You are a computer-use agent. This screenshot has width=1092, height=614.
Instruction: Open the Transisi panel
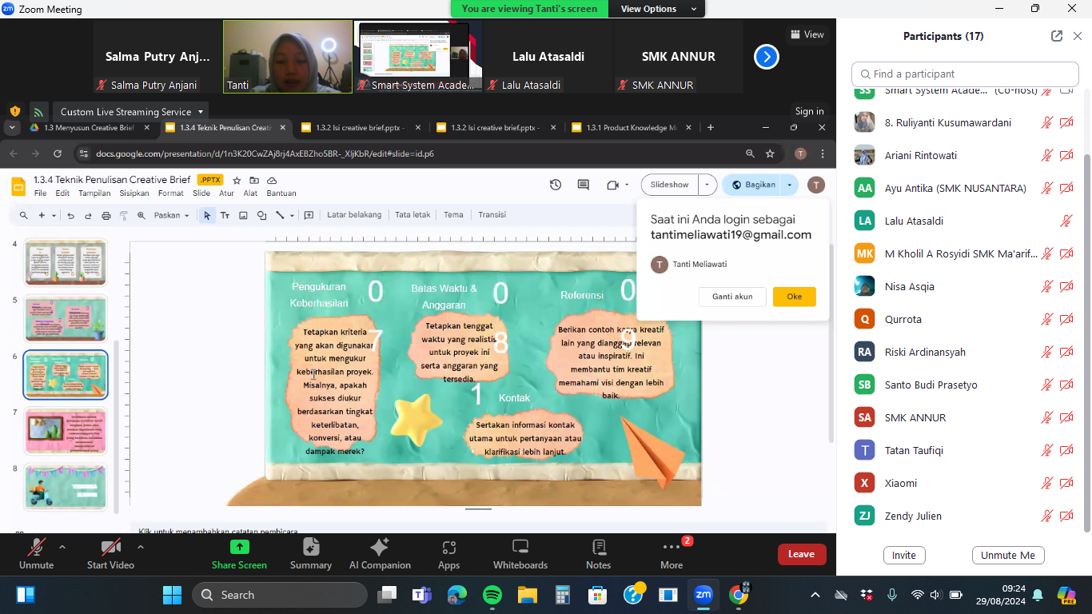[x=492, y=215]
